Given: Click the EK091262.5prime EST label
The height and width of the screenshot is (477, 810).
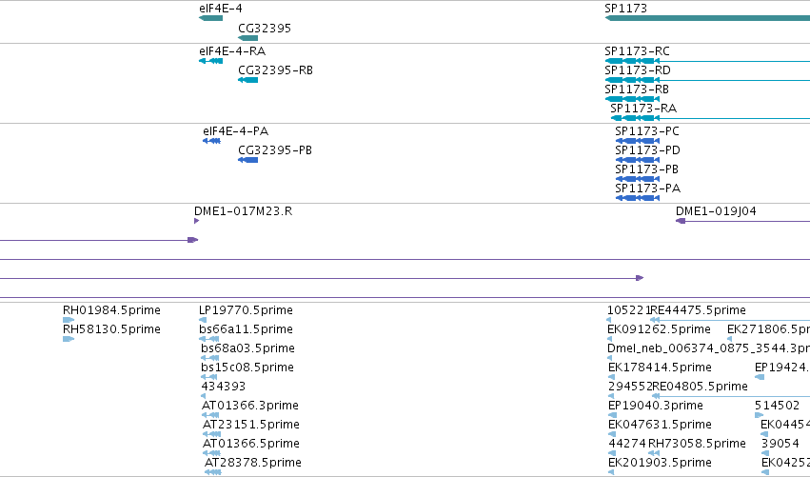Looking at the screenshot, I should [x=659, y=329].
